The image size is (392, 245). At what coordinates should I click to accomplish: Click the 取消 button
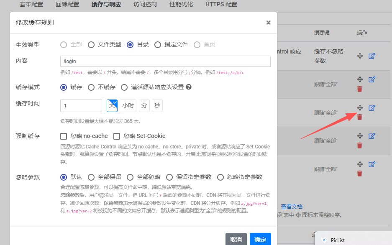[236, 239]
